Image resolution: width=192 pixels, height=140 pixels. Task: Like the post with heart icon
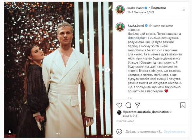coord(119,105)
